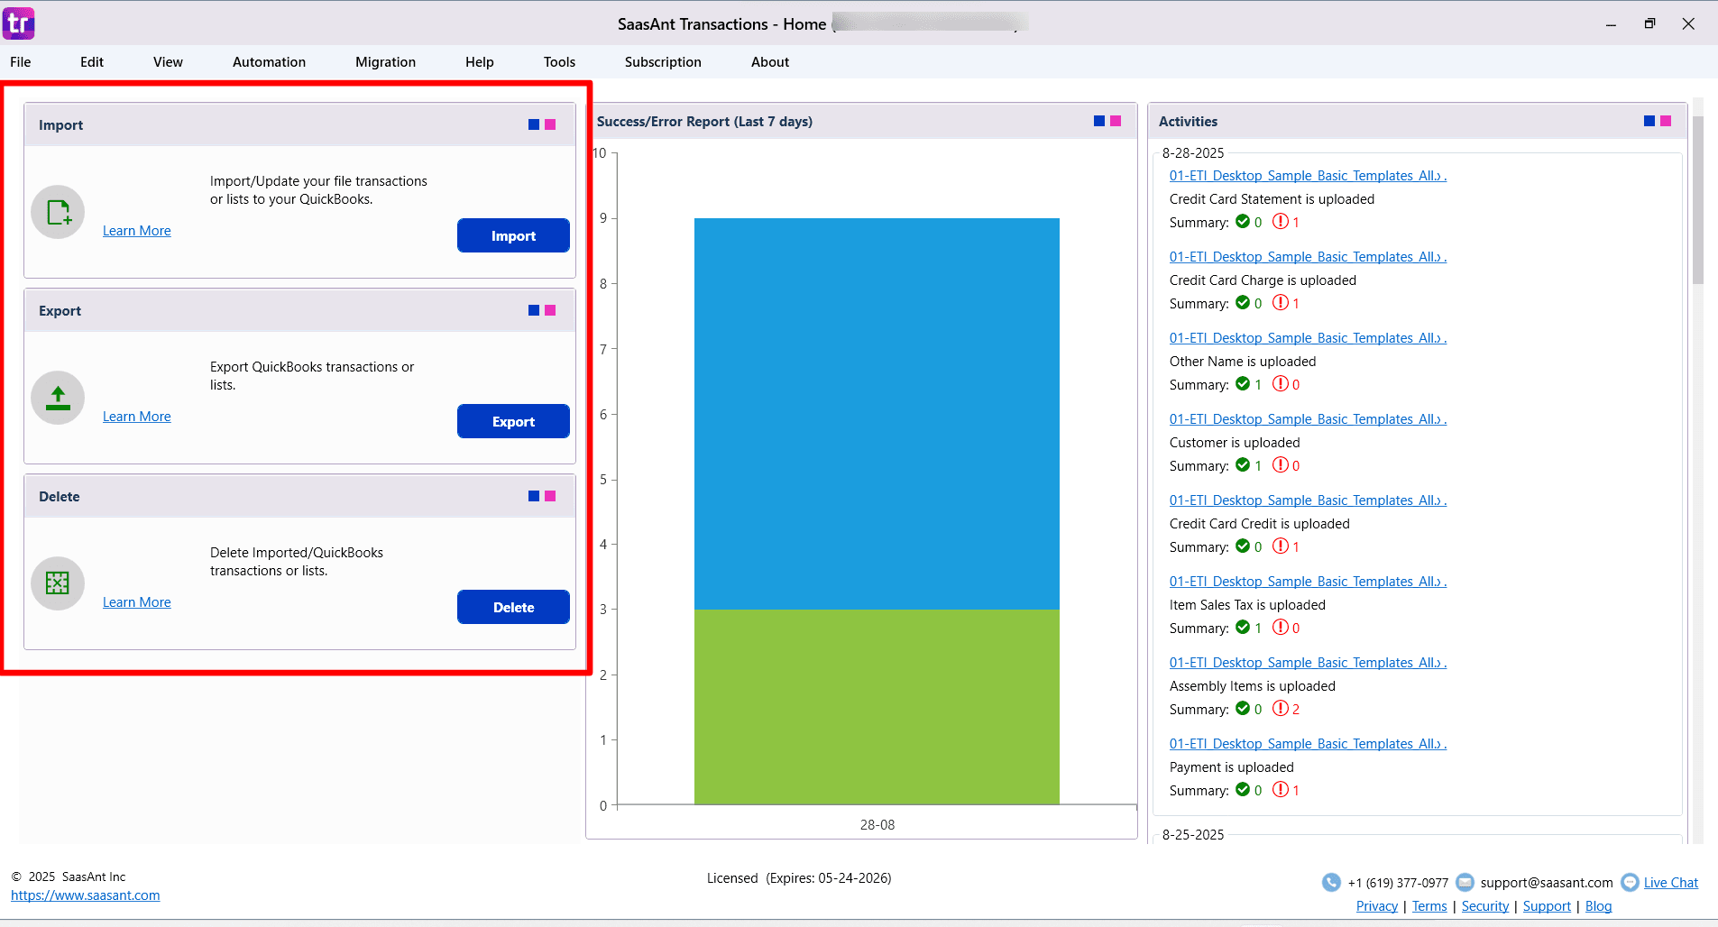Screen dimensions: 1718x927
Task: Click the 'Licensed (Expires: 05-24-2026)' status text
Action: 799,878
